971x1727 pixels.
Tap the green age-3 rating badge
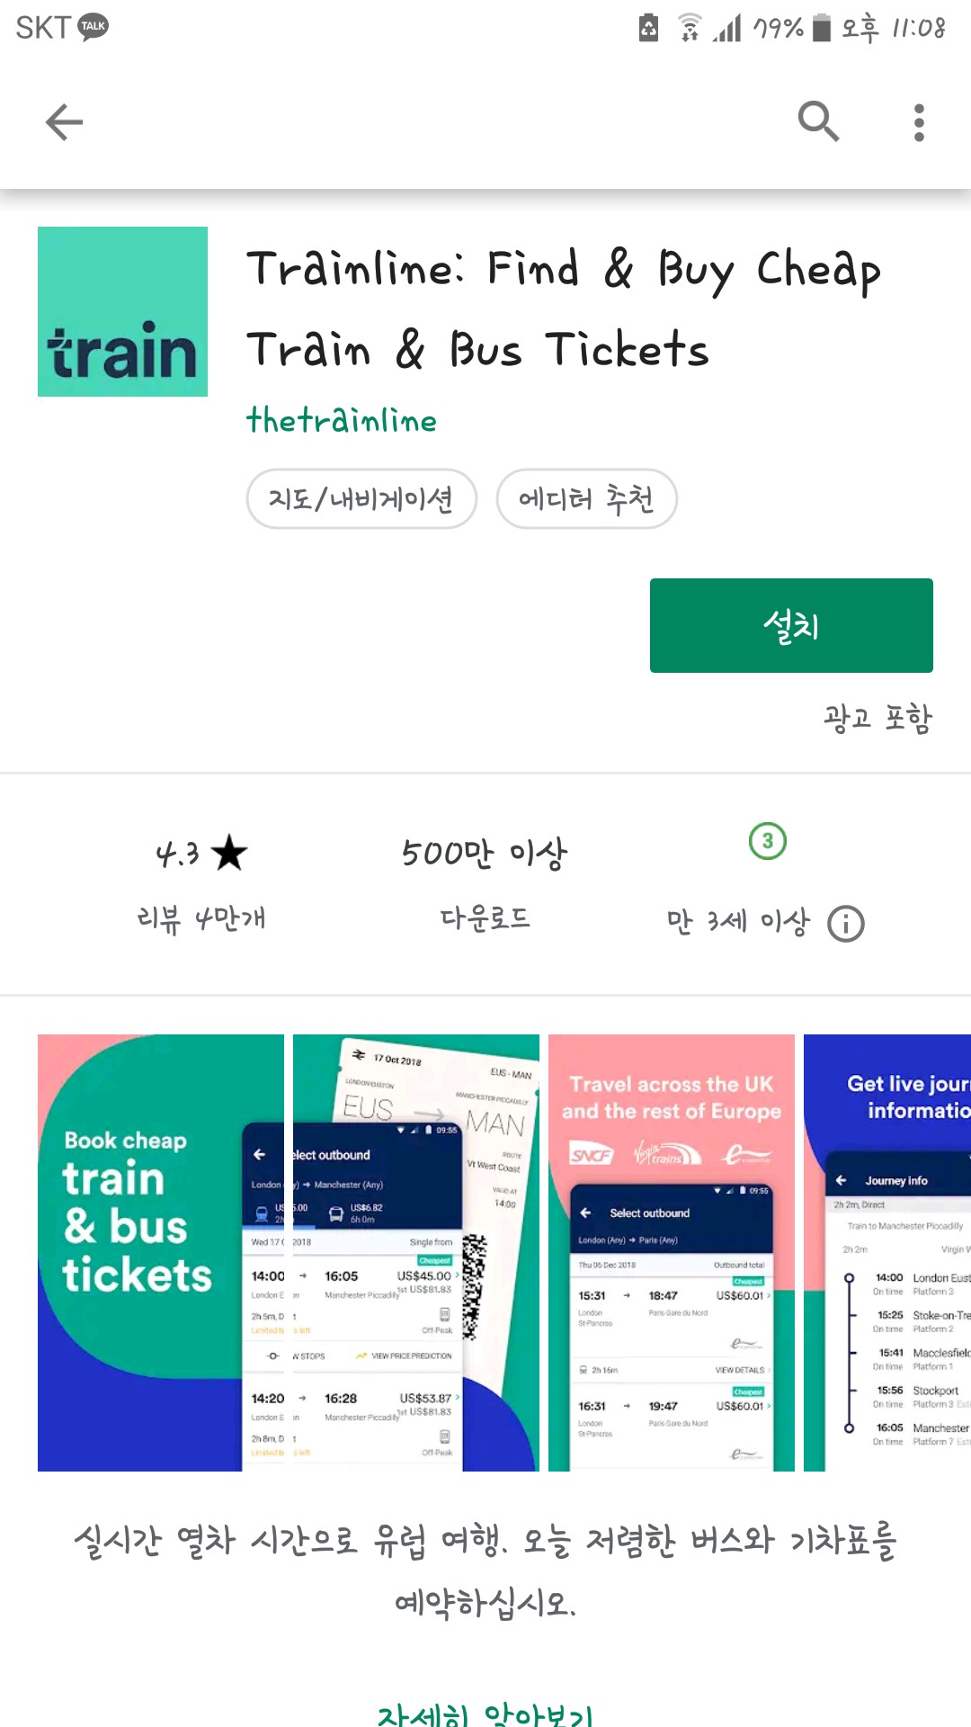click(x=768, y=841)
